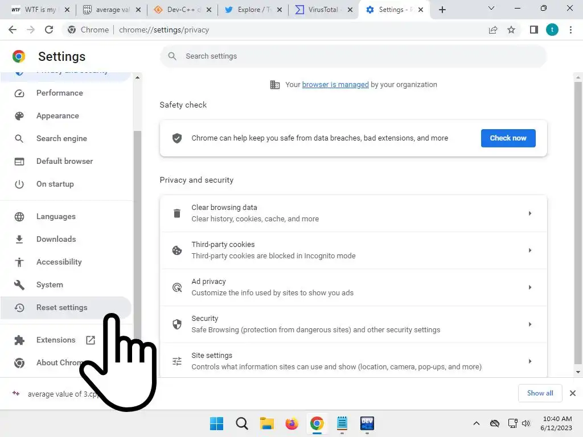
Task: Click the Accessibility person icon
Action: [19, 262]
